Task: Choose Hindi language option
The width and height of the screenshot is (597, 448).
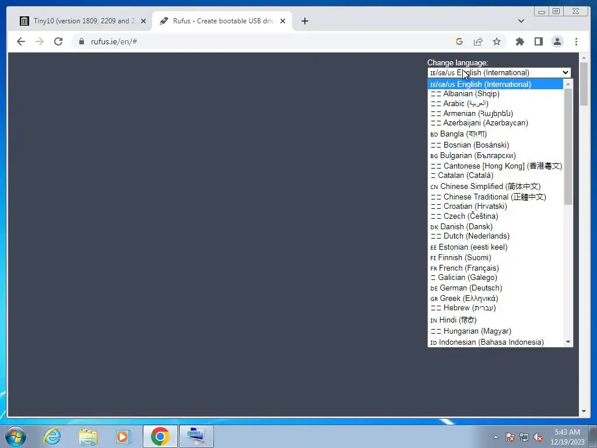Action: coord(495,320)
